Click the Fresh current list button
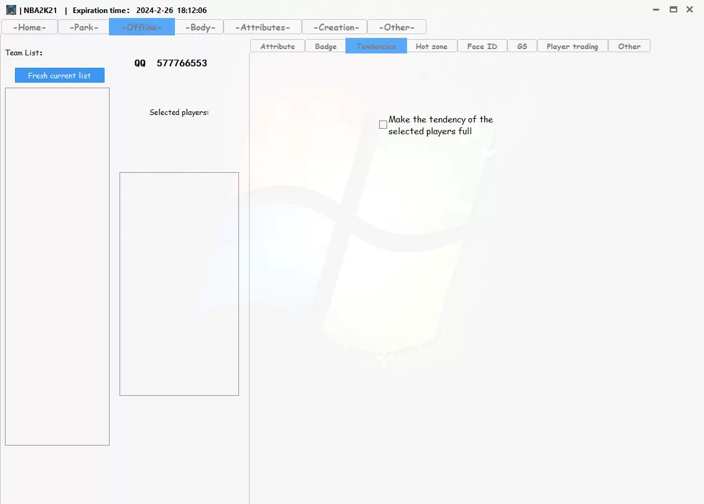 coord(60,75)
